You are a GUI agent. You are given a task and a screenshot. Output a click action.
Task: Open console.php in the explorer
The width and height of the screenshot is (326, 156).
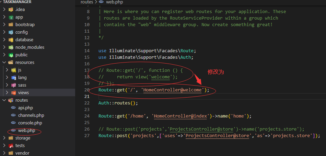(x=30, y=123)
